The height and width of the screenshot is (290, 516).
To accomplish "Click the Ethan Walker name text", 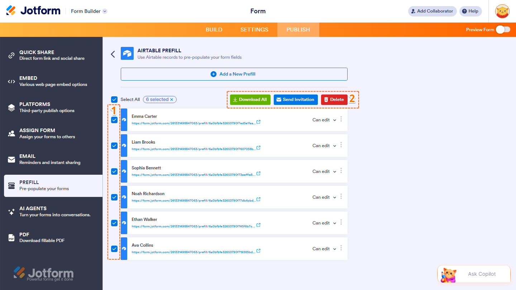I will pos(144,219).
